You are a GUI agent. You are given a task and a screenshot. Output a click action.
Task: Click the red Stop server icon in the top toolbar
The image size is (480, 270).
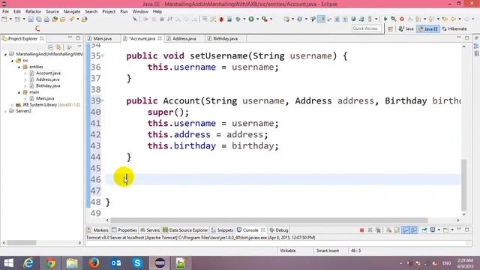tap(402, 19)
